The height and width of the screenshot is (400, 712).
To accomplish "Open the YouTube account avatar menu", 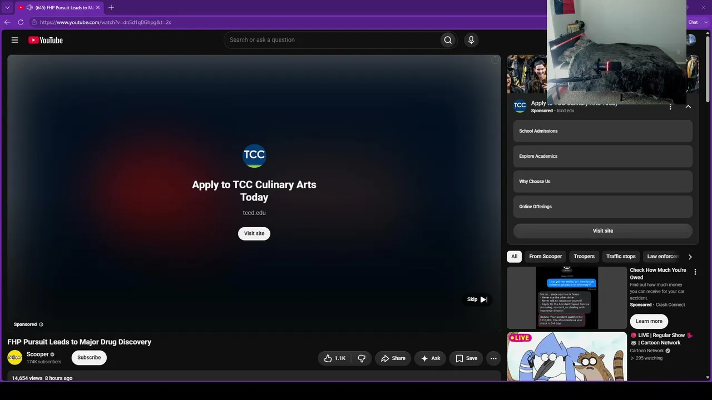I will point(691,40).
